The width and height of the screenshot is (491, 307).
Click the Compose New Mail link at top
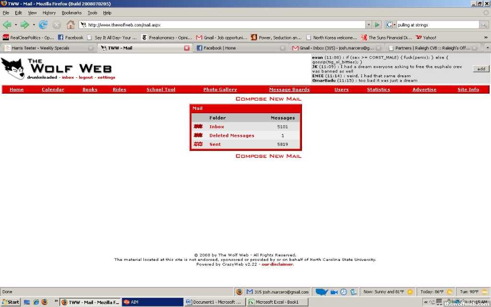[x=268, y=99]
